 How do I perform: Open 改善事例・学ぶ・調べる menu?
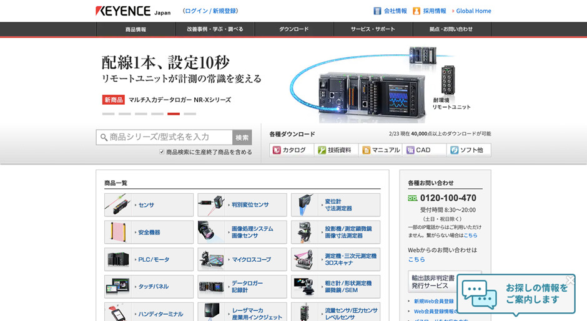click(x=215, y=29)
